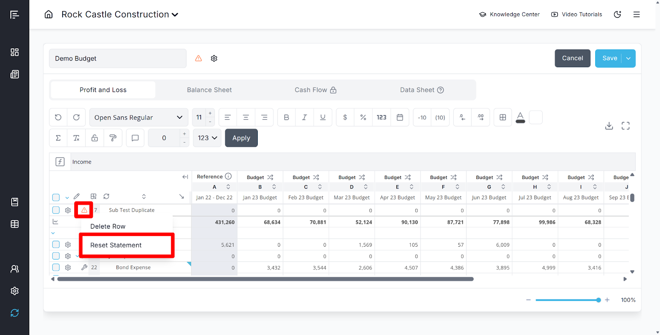Click the paint roller format icon
The width and height of the screenshot is (660, 335).
113,138
